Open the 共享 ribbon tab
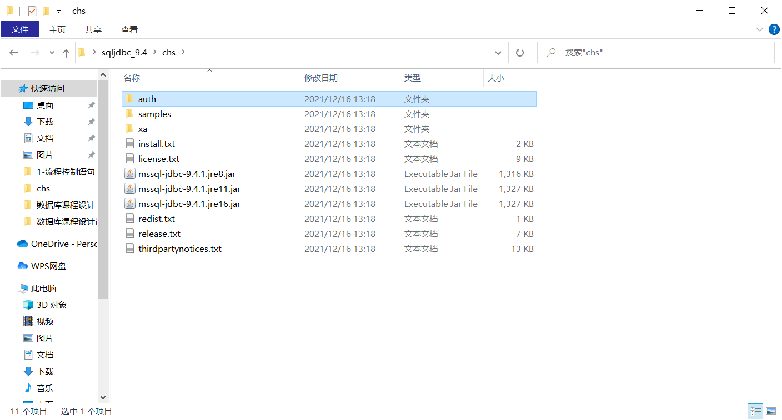 [93, 29]
